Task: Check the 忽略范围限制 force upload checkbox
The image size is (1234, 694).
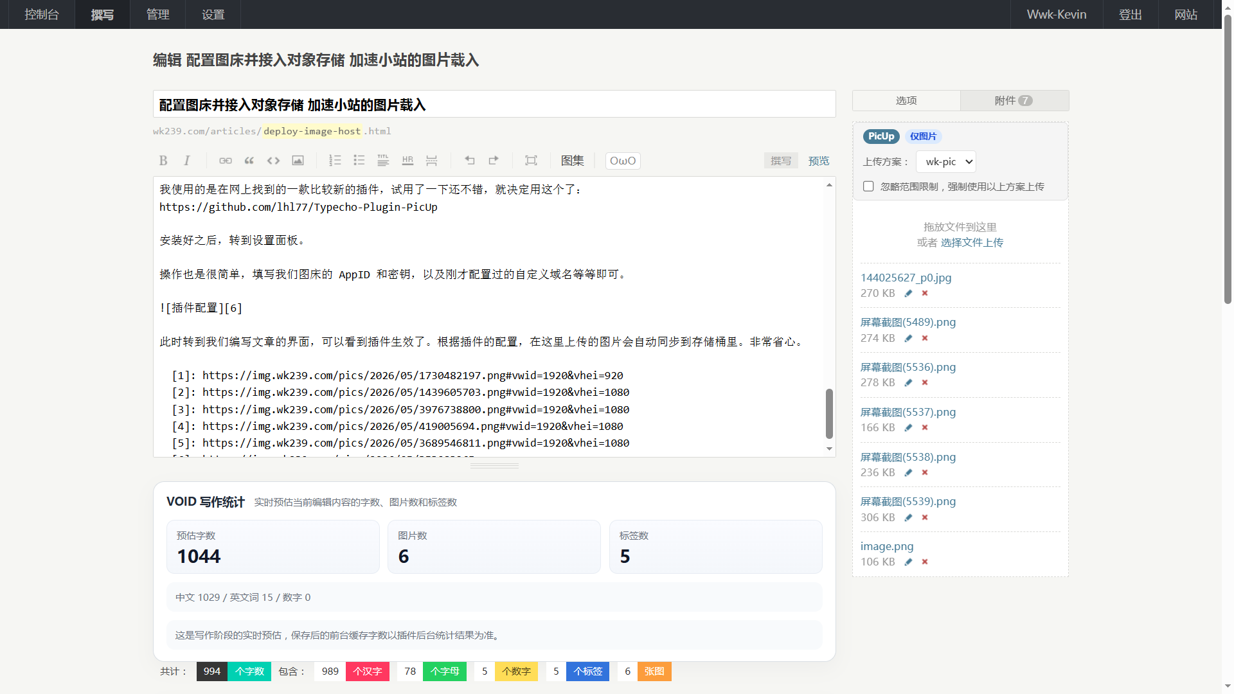Action: click(868, 186)
